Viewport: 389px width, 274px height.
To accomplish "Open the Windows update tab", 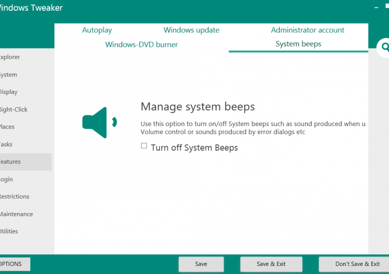I will (191, 30).
